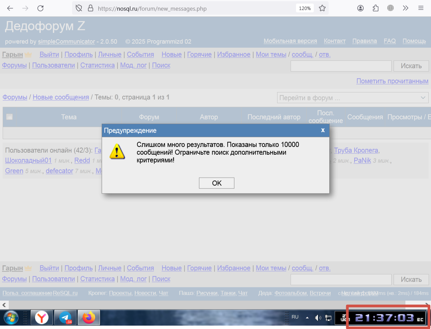Show hidden tray icons with the arrow

click(x=307, y=317)
